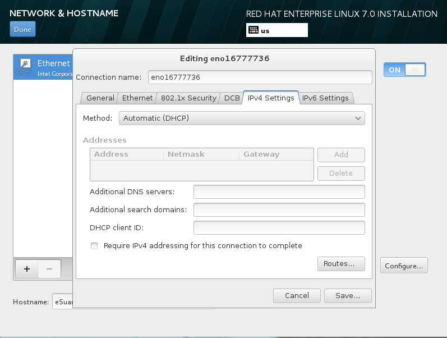Image resolution: width=447 pixels, height=338 pixels.
Task: Switch to IPv6 Settings tab
Action: pos(325,98)
